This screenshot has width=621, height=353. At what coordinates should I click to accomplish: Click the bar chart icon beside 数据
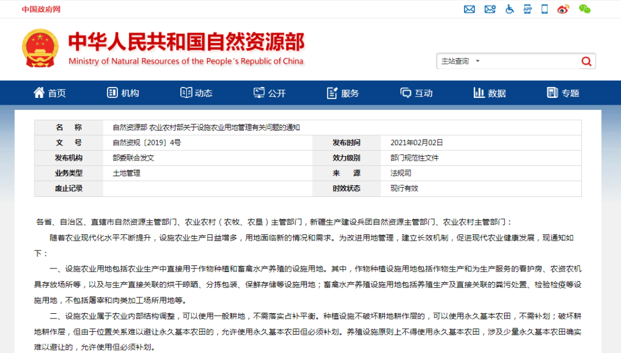[479, 92]
